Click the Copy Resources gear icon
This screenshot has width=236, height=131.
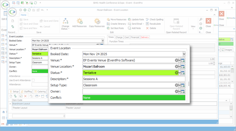pyautogui.click(x=97, y=21)
